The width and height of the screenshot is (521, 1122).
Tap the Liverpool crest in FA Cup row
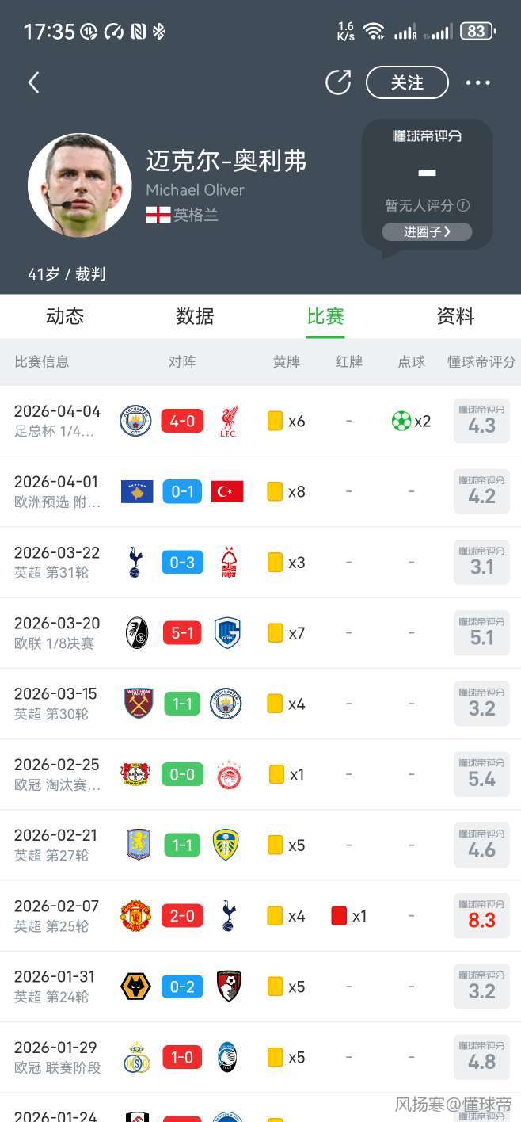point(229,421)
